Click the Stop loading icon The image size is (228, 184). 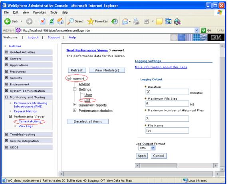click(42, 22)
